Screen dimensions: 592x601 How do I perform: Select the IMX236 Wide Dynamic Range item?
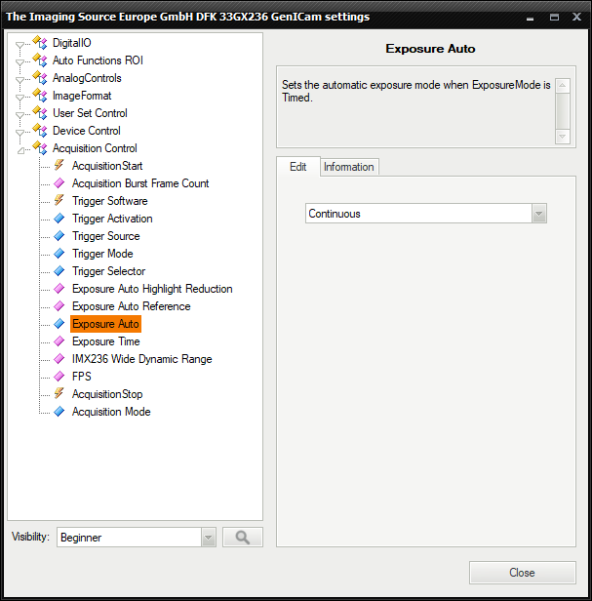[142, 359]
